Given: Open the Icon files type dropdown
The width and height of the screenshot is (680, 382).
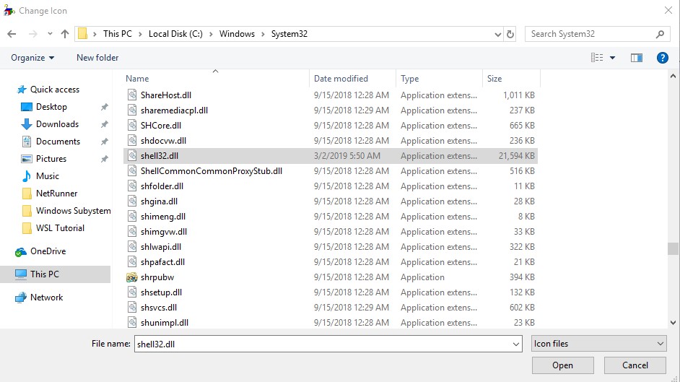Looking at the screenshot, I should pos(599,344).
